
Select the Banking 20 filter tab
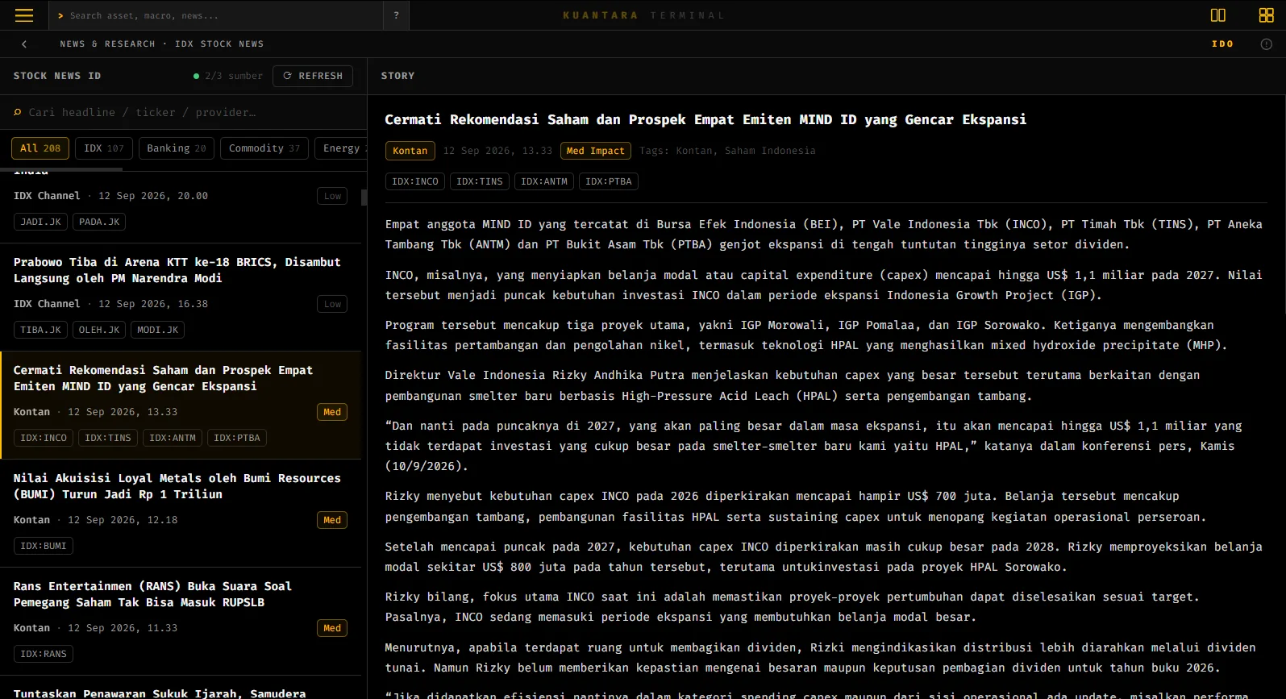click(177, 148)
